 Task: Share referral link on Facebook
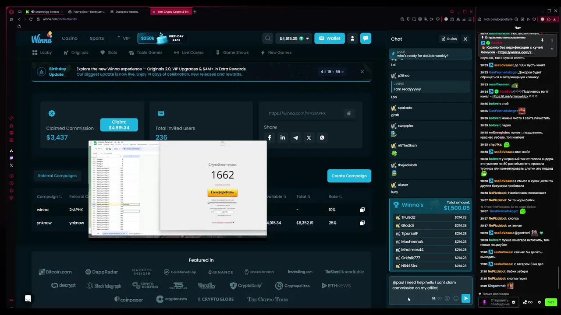270,137
